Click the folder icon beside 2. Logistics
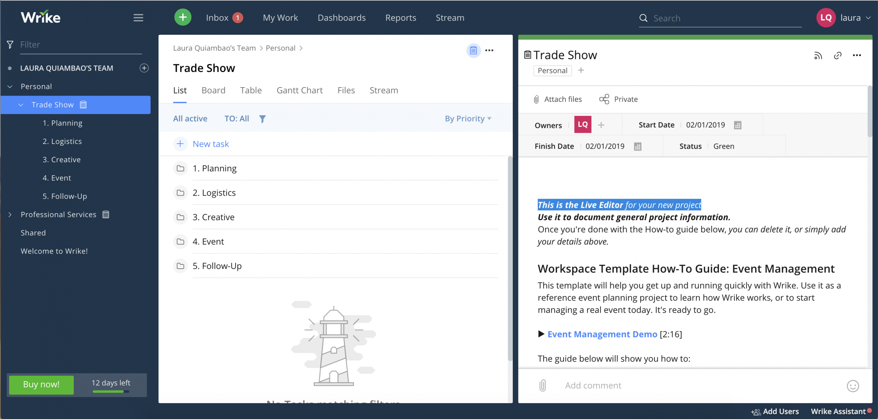This screenshot has height=419, width=878. point(181,193)
